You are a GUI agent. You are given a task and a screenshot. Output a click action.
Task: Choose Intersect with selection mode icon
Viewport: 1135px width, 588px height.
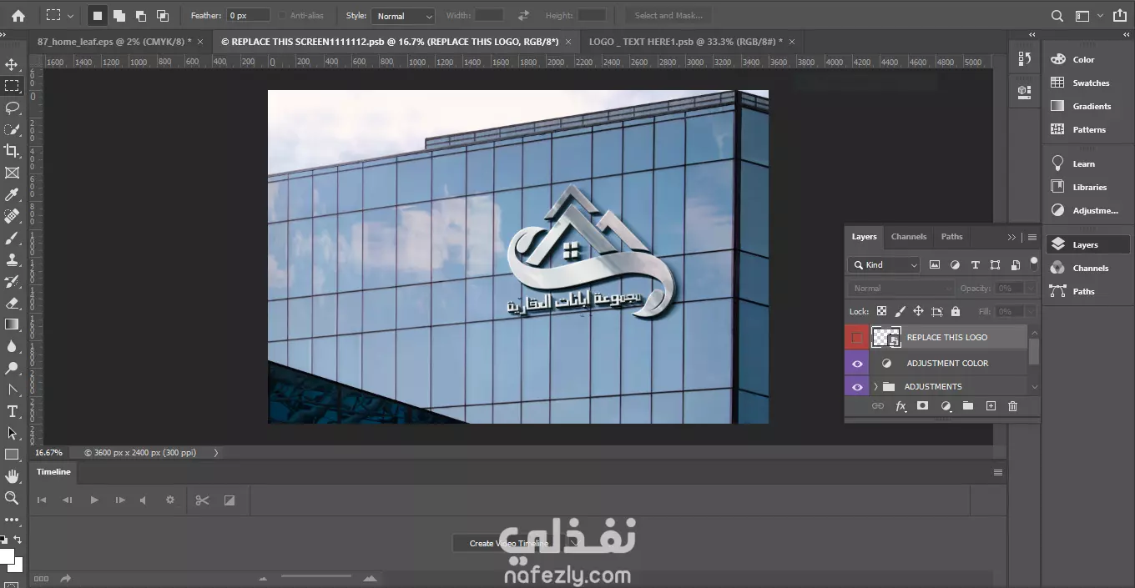tap(163, 15)
